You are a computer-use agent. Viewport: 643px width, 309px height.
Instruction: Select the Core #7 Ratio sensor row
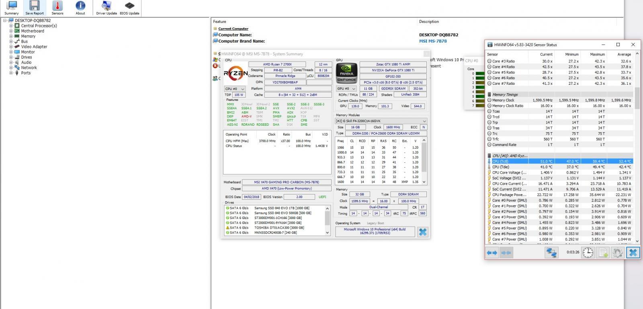point(560,84)
